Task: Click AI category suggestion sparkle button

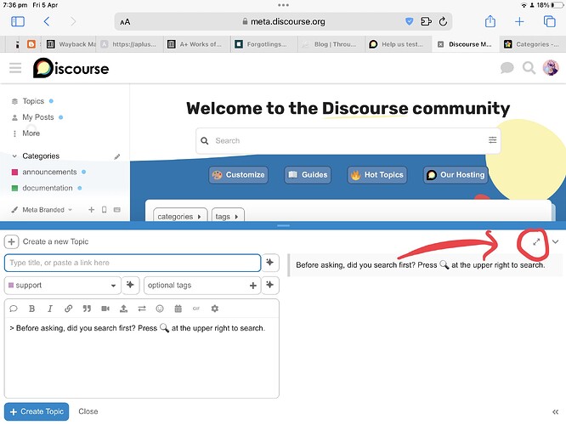Action: [130, 285]
